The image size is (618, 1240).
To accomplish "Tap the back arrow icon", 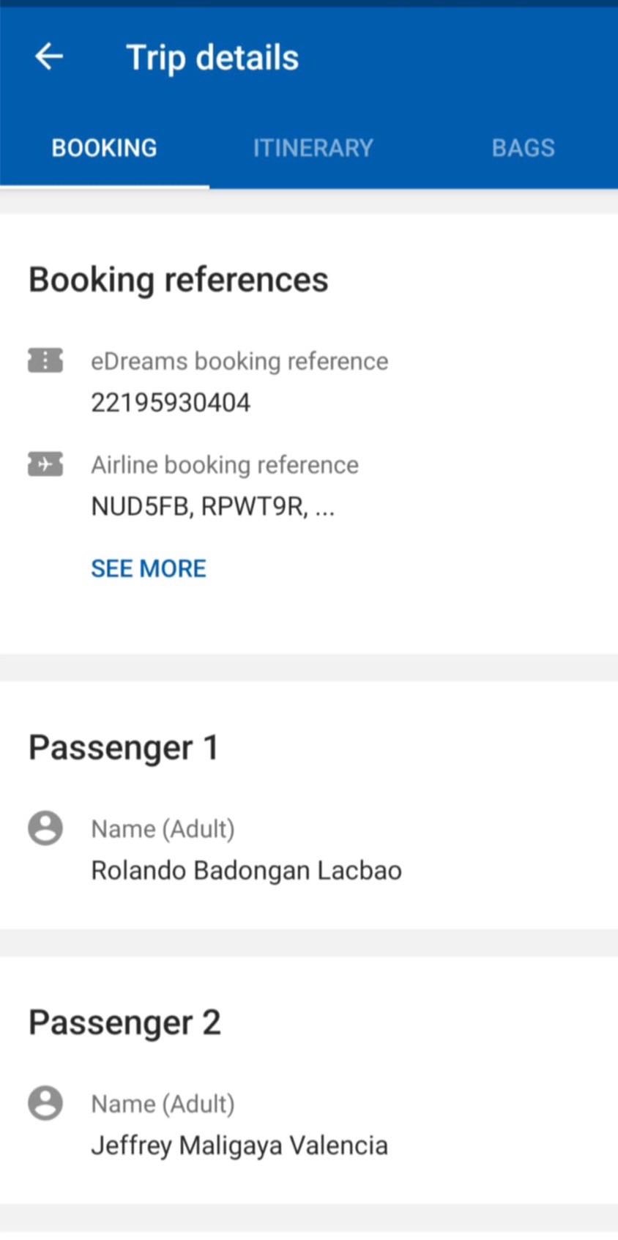I will coord(49,56).
